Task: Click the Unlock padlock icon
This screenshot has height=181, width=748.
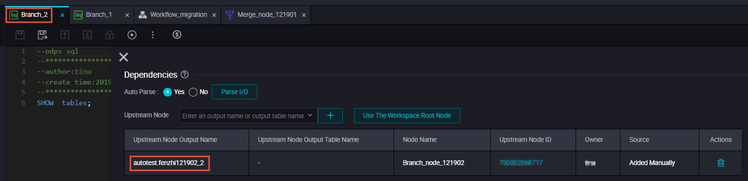Action: click(110, 35)
